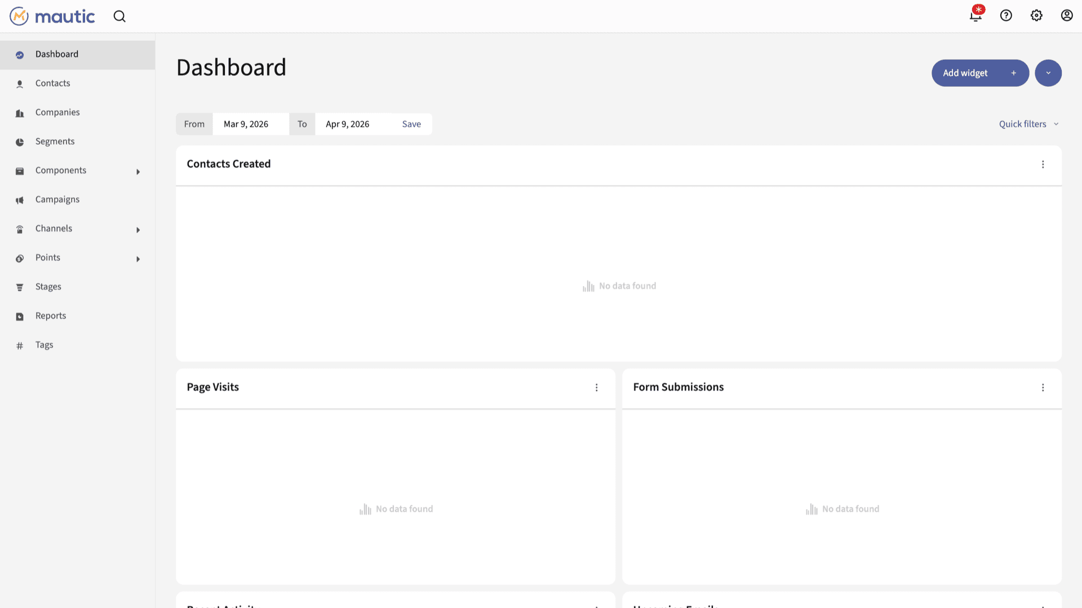Image resolution: width=1082 pixels, height=608 pixels.
Task: Click the Mautic logo
Action: pos(52,16)
